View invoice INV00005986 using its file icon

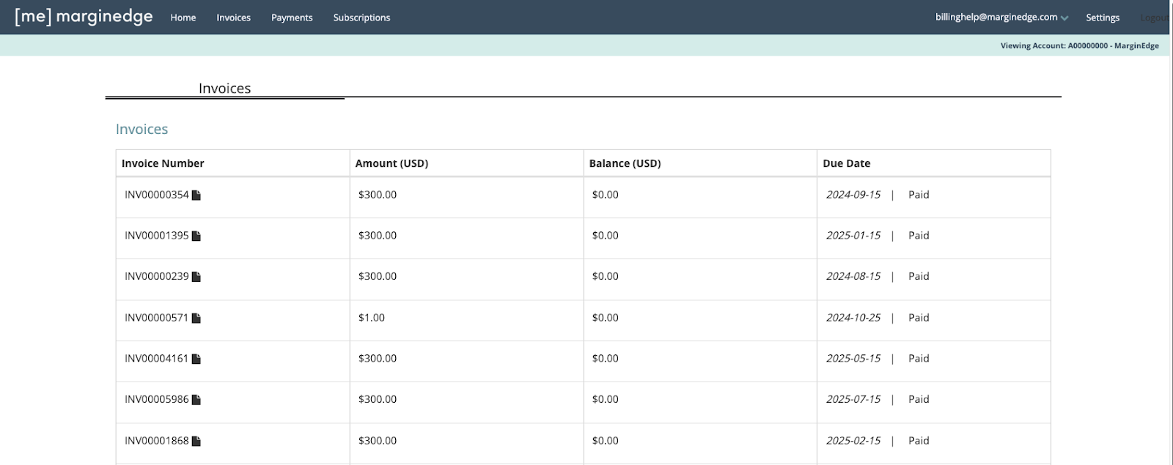click(196, 400)
